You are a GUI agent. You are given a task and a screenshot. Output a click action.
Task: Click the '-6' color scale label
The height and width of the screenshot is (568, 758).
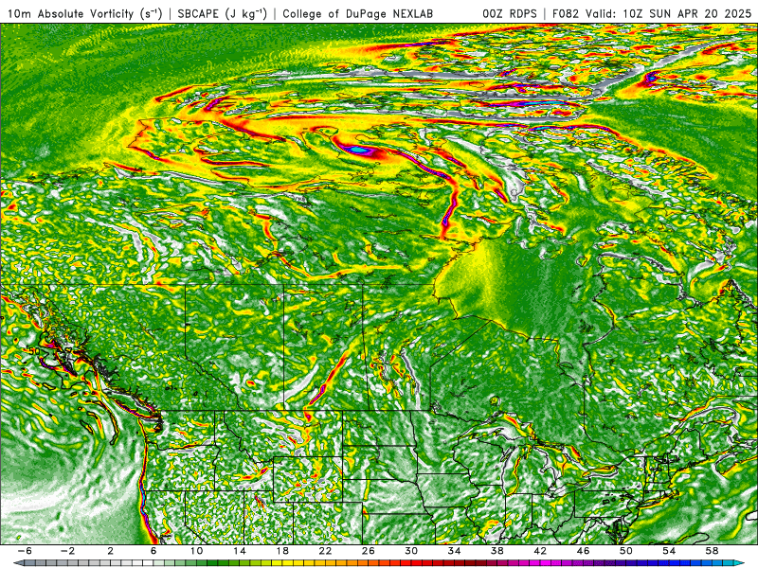[x=25, y=551]
